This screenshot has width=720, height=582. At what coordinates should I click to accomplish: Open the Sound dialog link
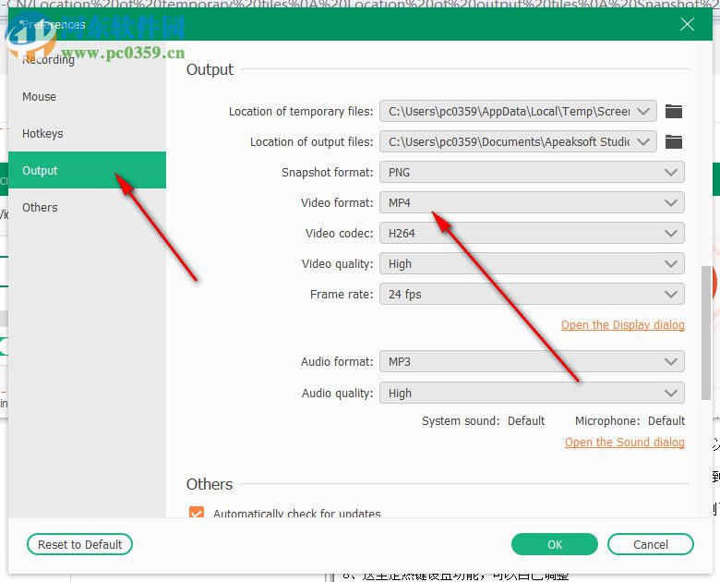coord(625,443)
